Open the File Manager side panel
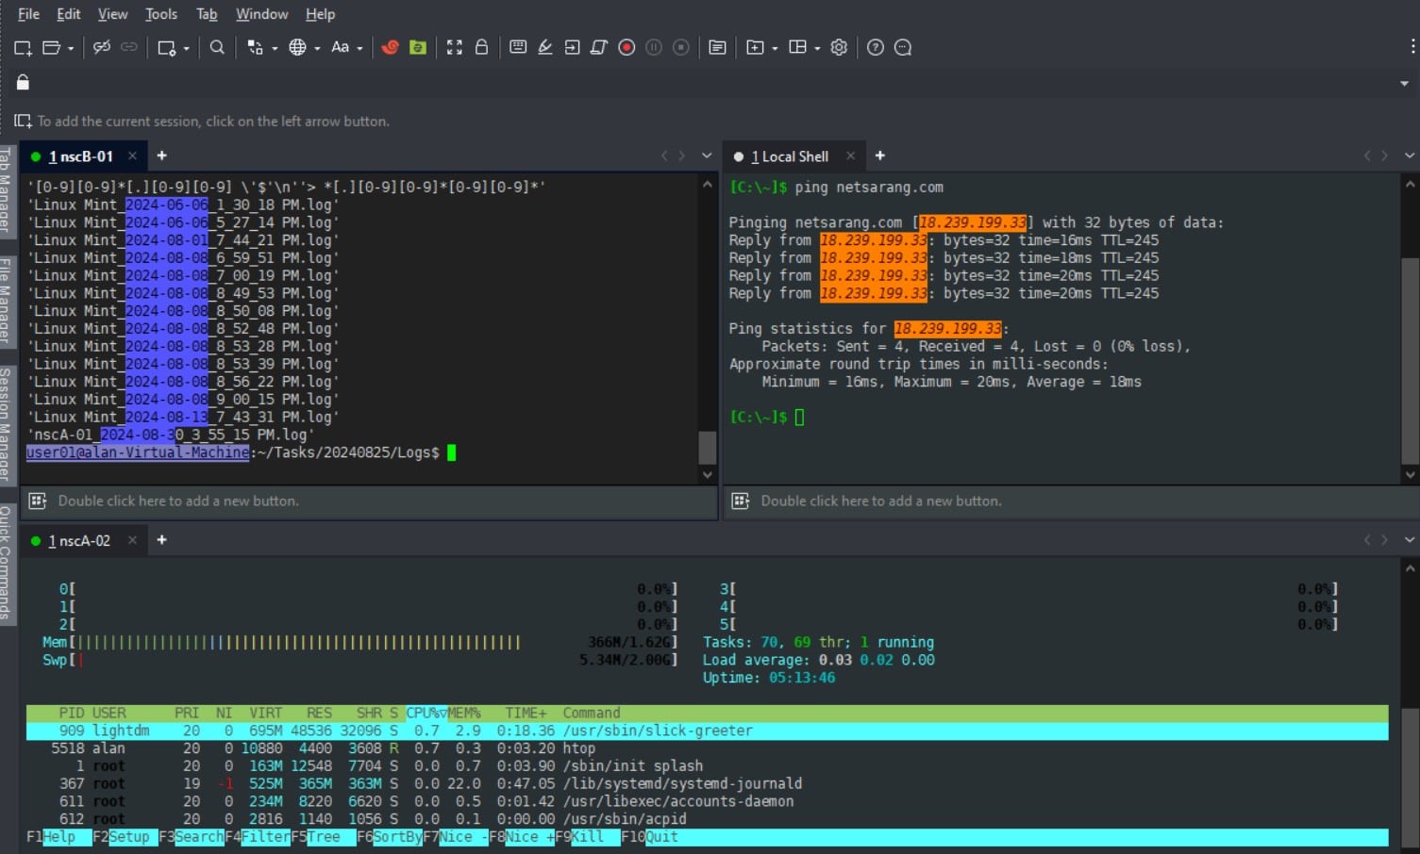 tap(6, 300)
